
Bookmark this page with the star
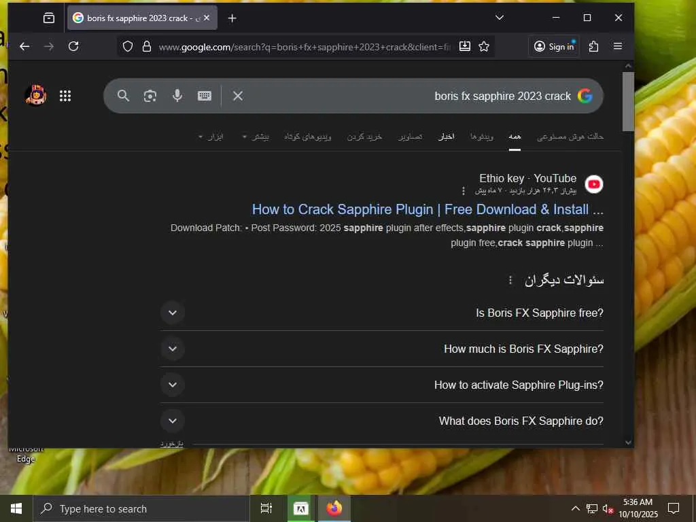(x=484, y=46)
